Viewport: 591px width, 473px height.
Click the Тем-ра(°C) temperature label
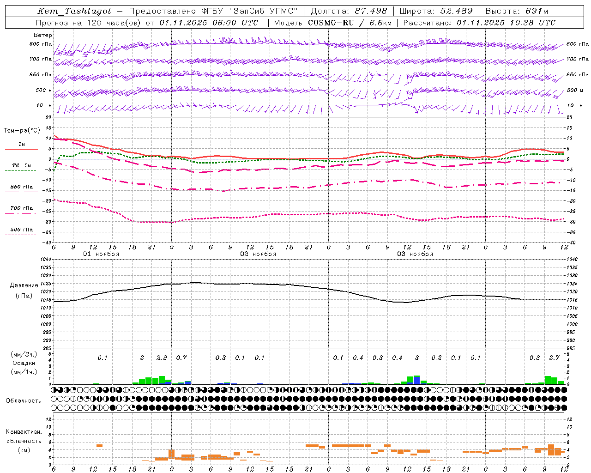point(22,131)
